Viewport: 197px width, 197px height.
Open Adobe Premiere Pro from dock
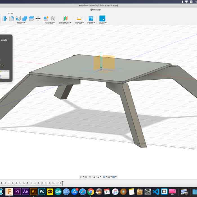(17, 192)
